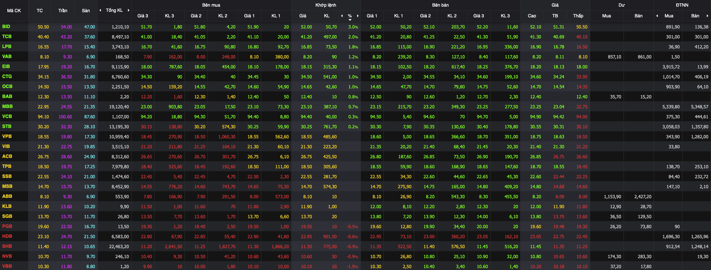Click the ĐTNN group header

click(x=682, y=5)
